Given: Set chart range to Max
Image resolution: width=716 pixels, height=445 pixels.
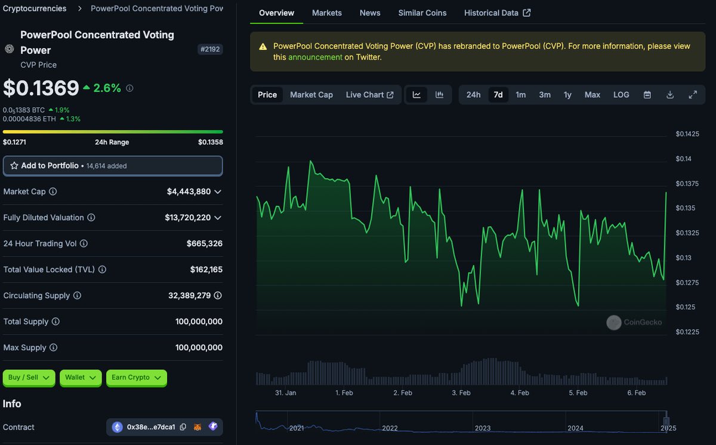Looking at the screenshot, I should [592, 95].
